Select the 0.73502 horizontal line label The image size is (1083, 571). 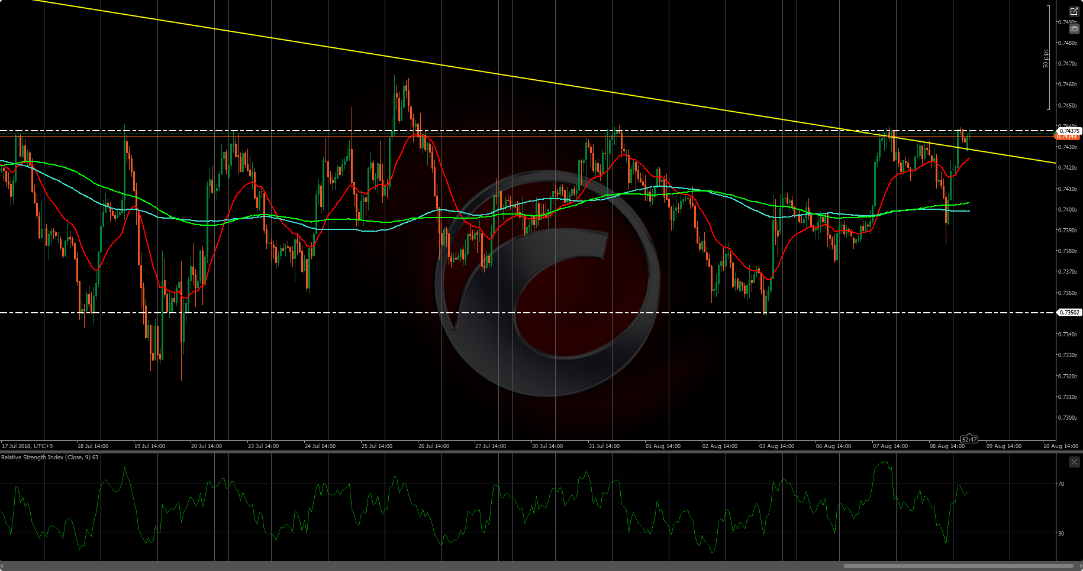pyautogui.click(x=1069, y=312)
